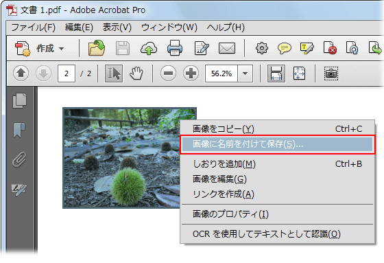Select 画像をコピー(Y) from context menu
Viewport: 384px width, 263px height.
(x=278, y=128)
